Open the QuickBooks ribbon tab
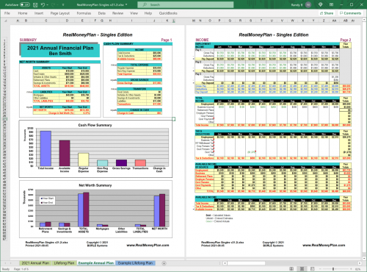The height and width of the screenshot is (272, 367). point(168,13)
